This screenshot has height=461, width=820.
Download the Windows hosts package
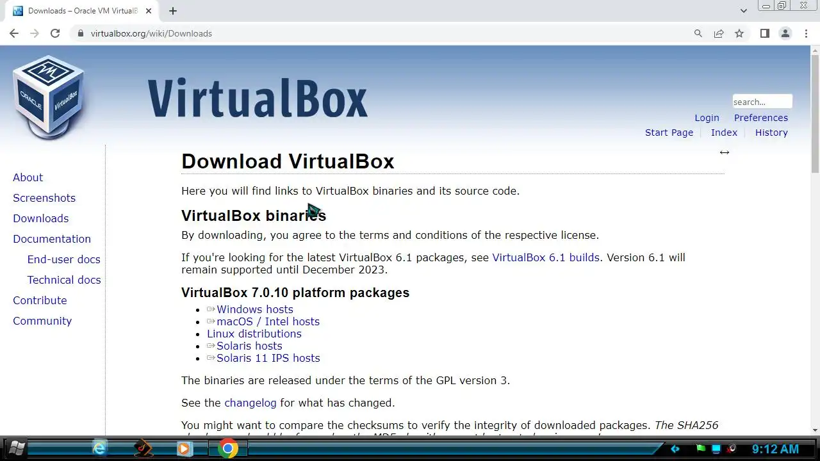point(254,309)
